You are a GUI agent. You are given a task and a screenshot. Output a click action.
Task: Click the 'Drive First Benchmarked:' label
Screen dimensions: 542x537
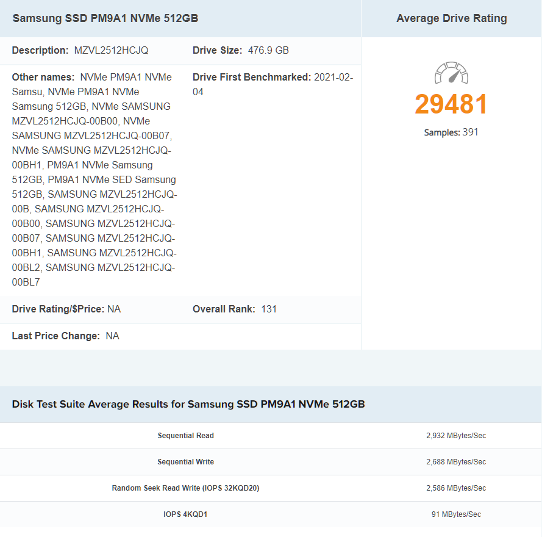[252, 77]
